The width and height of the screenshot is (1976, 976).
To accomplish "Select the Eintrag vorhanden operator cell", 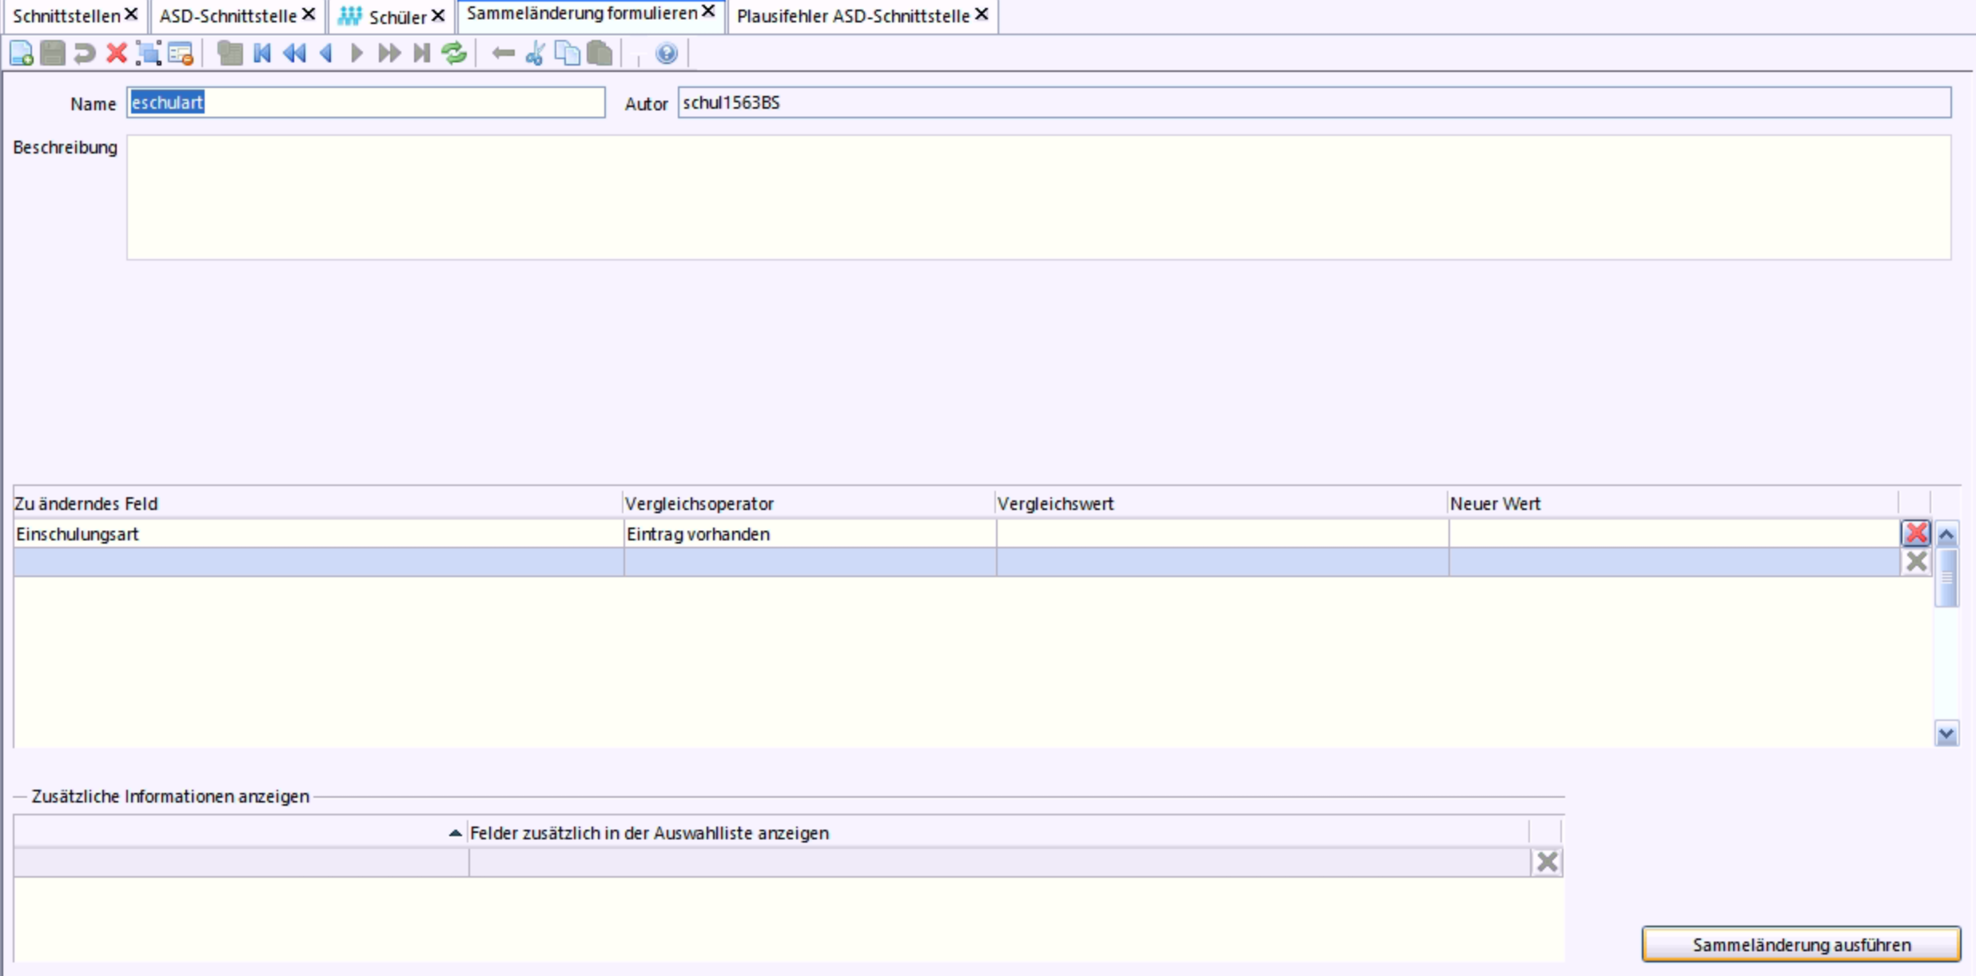I will coord(810,534).
